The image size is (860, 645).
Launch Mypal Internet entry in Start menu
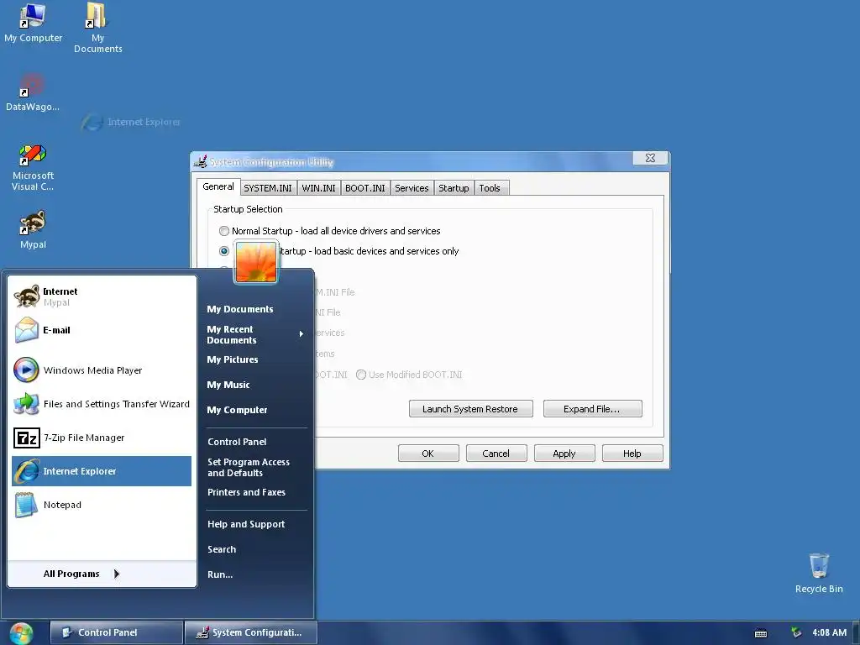(x=102, y=296)
